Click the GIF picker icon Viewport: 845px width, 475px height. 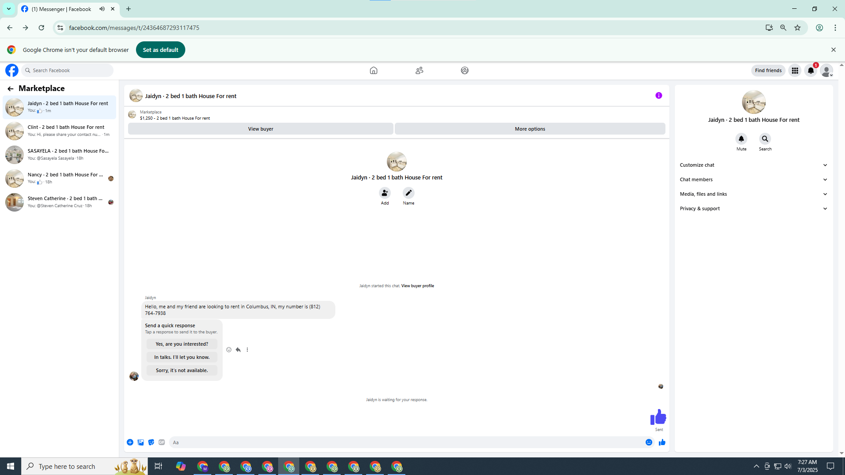tap(162, 442)
